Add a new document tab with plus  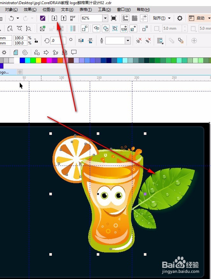click(x=20, y=72)
